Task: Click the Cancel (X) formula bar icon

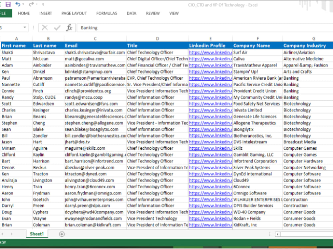Action: (x=45, y=28)
